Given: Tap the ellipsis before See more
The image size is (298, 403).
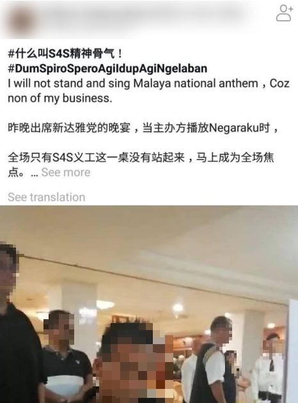Looking at the screenshot, I should (x=35, y=174).
